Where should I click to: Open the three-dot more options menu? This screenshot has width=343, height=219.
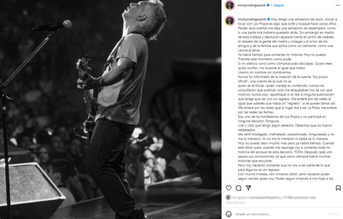coord(338,6)
